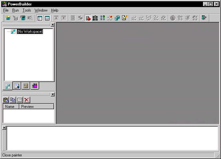Open the Database Profile icon
This screenshot has width=221, height=159.
102,18
